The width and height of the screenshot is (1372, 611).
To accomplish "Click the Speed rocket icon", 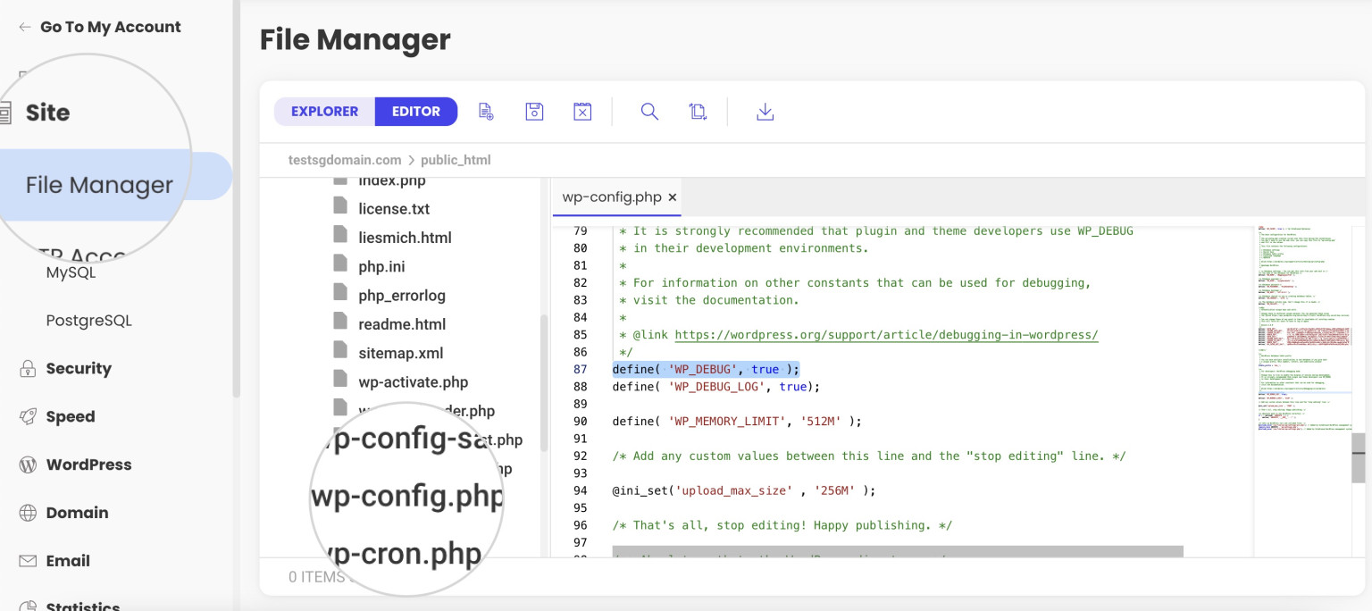I will click(28, 416).
